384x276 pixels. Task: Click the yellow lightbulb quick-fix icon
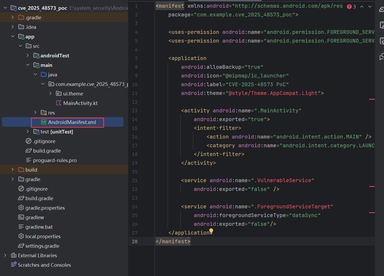pyautogui.click(x=211, y=231)
